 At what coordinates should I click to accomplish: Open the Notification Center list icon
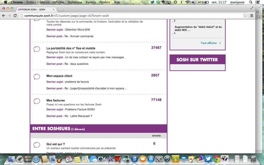258,2
